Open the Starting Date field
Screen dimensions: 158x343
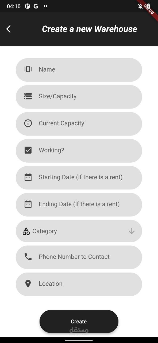tap(79, 178)
